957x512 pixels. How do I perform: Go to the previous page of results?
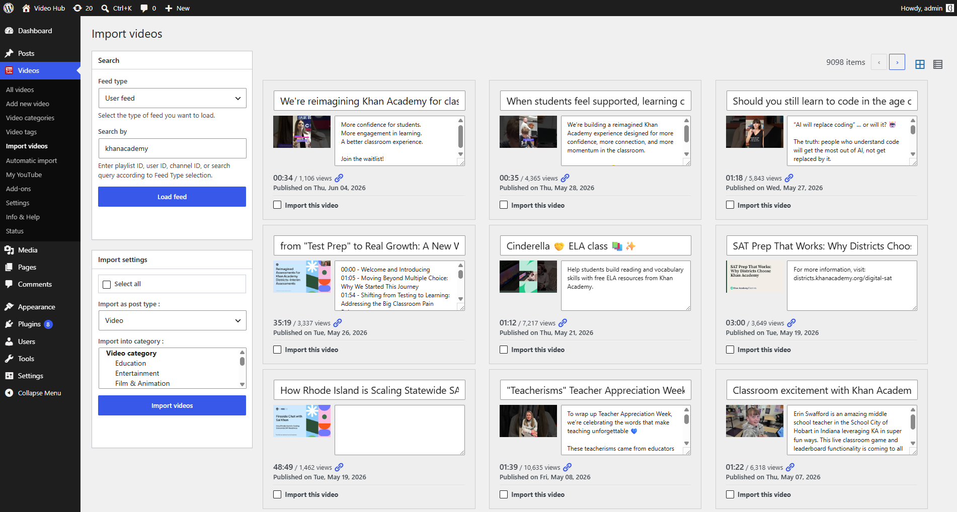point(879,62)
